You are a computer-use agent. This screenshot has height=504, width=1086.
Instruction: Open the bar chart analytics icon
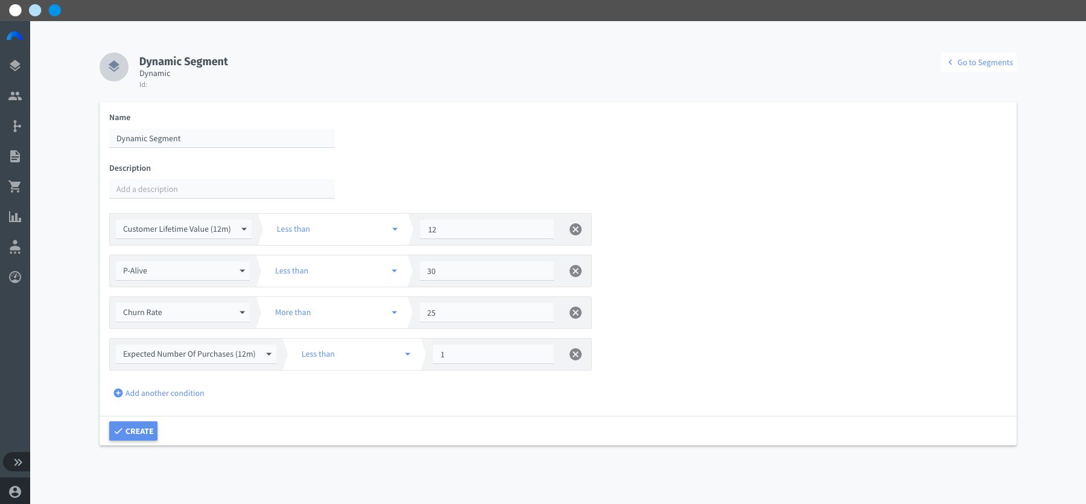click(x=15, y=217)
